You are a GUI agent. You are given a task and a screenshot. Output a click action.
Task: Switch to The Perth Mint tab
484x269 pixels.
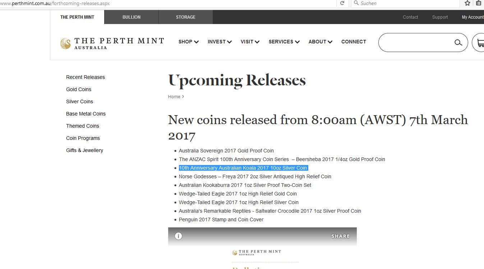point(77,17)
